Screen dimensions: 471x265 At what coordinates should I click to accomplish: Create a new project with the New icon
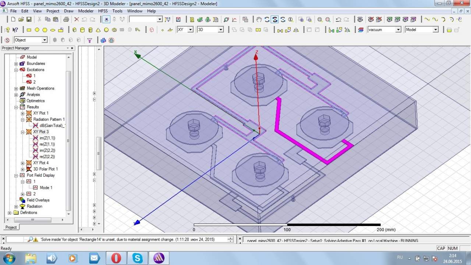tap(13, 20)
